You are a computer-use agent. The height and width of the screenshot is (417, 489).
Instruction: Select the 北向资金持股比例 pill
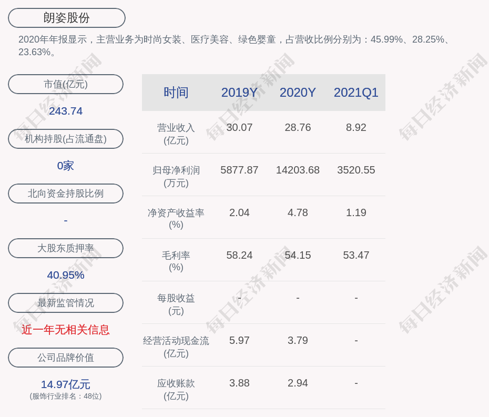pos(66,194)
